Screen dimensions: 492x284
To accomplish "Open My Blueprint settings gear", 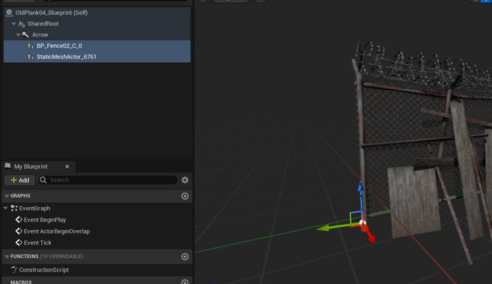I will (185, 180).
